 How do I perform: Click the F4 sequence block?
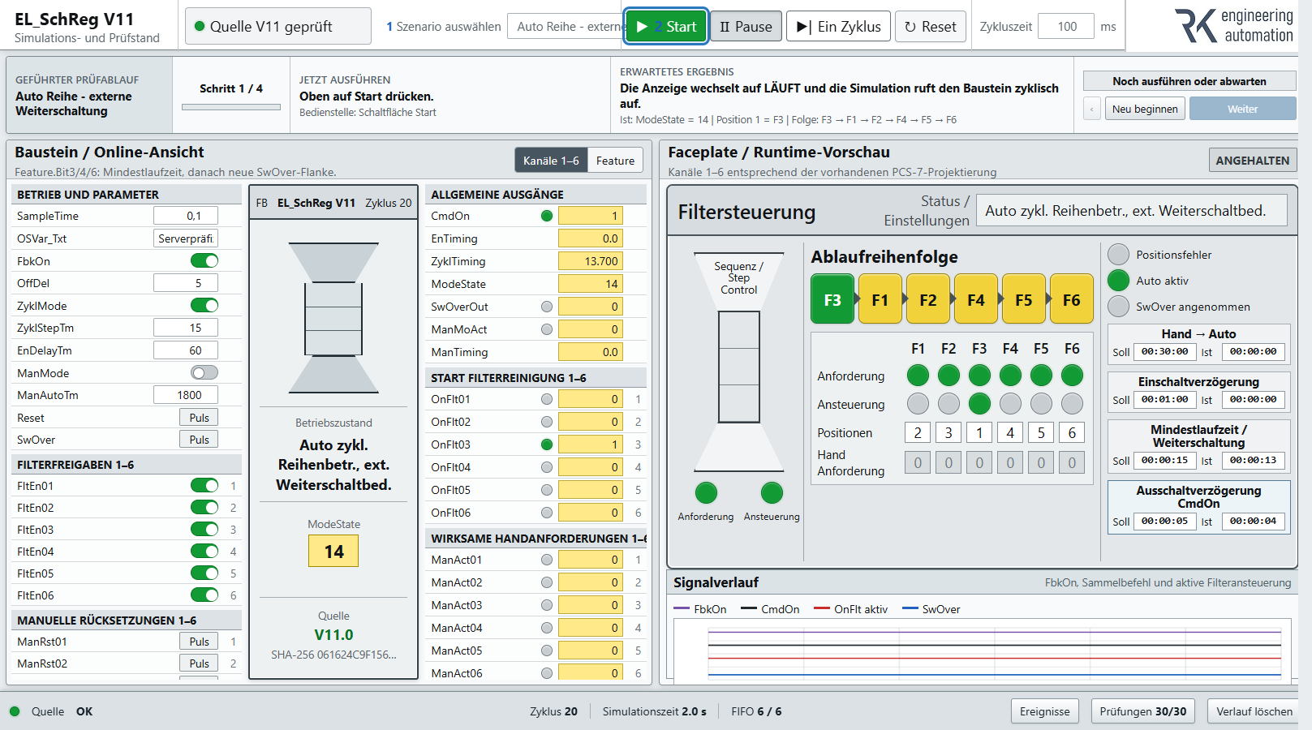pyautogui.click(x=976, y=299)
